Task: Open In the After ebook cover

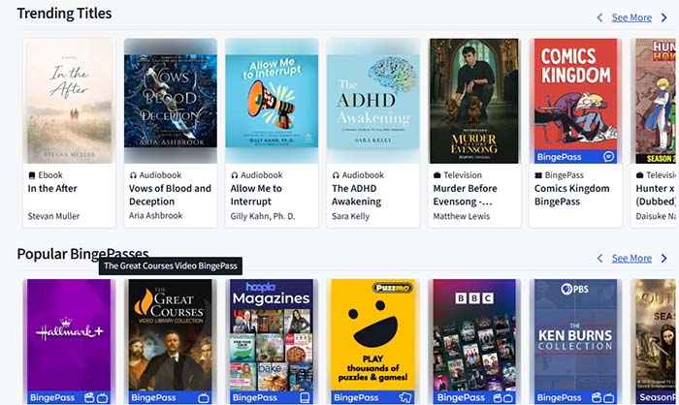Action: [69, 101]
